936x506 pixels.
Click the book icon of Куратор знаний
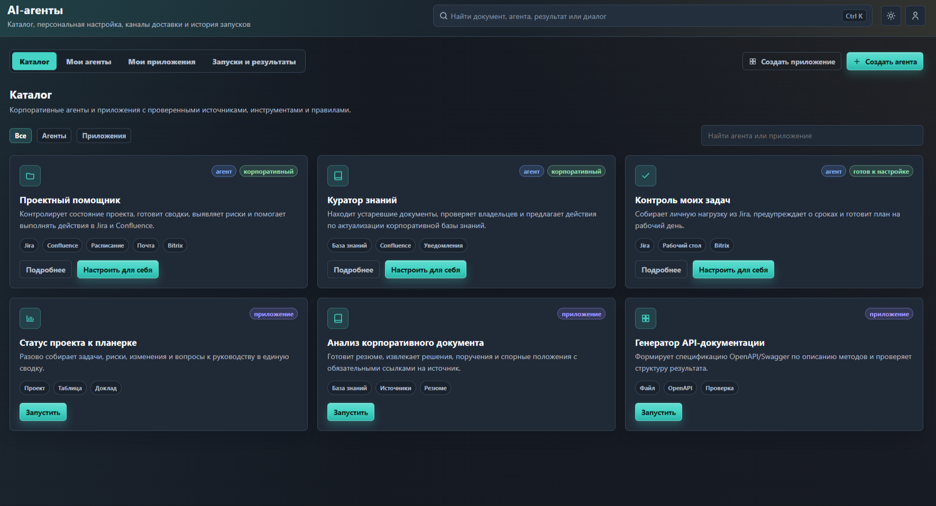[x=338, y=176]
